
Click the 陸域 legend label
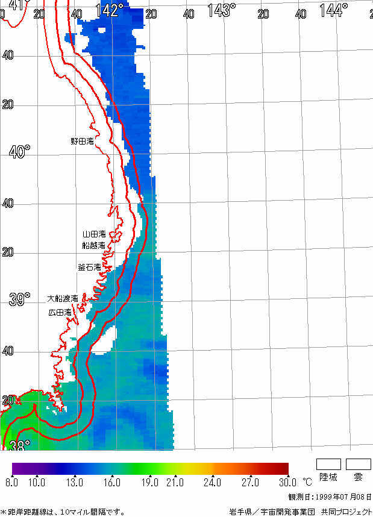(x=328, y=477)
